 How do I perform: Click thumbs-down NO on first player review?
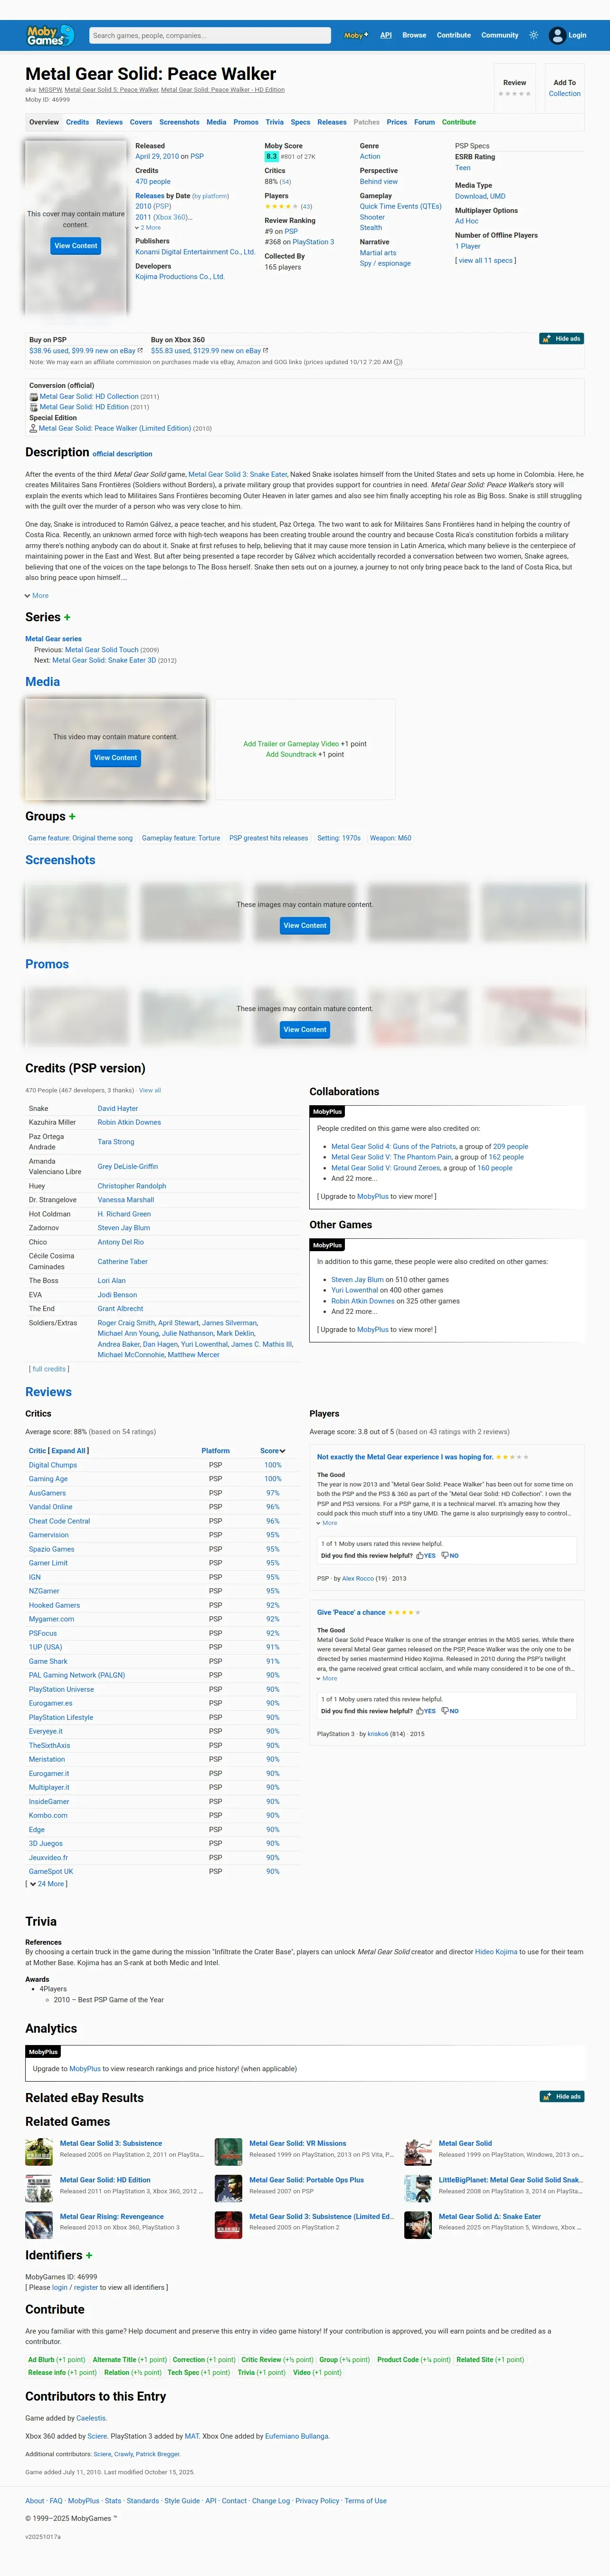point(450,1555)
